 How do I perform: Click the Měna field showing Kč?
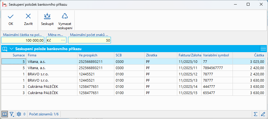click(x=56, y=40)
